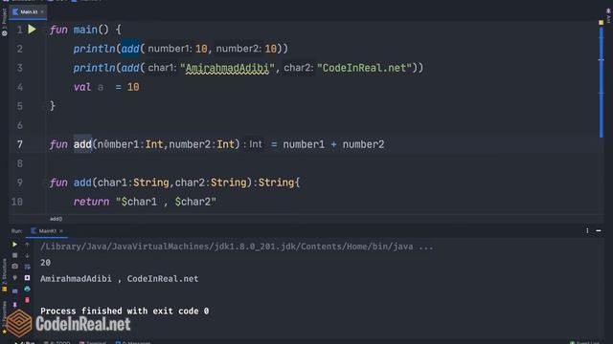Open the Event Log in status bar
This screenshot has height=344, width=613.
pyautogui.click(x=585, y=342)
